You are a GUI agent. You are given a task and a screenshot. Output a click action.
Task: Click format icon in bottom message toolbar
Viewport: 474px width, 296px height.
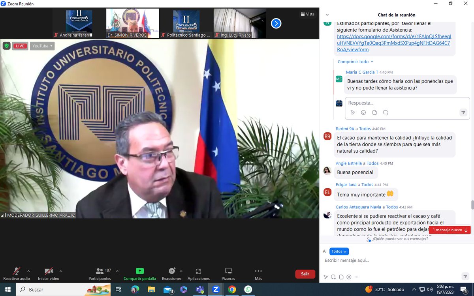point(325,277)
